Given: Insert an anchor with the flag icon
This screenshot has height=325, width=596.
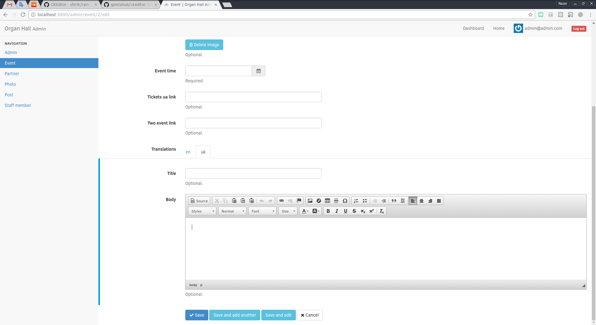Looking at the screenshot, I should click(299, 201).
